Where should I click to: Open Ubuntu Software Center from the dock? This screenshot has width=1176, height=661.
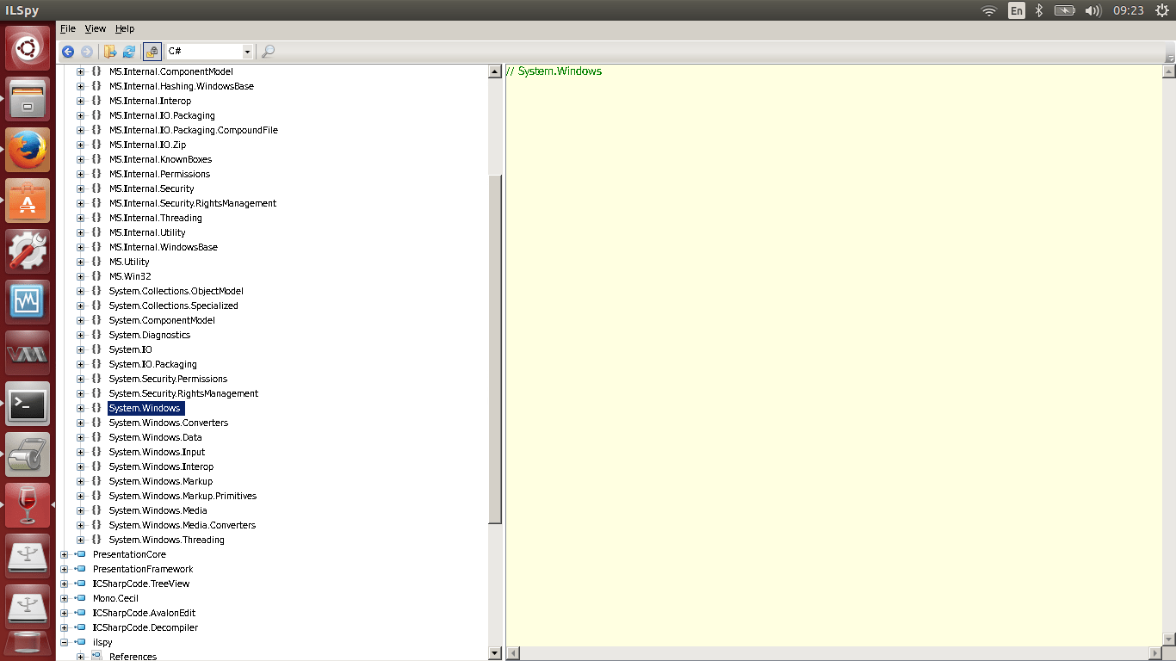tap(28, 201)
